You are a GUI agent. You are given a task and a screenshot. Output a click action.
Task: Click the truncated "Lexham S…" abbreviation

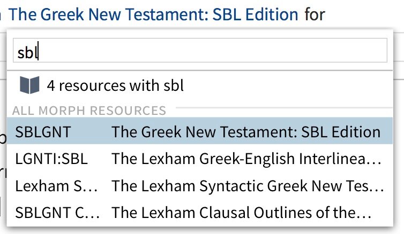click(x=56, y=186)
